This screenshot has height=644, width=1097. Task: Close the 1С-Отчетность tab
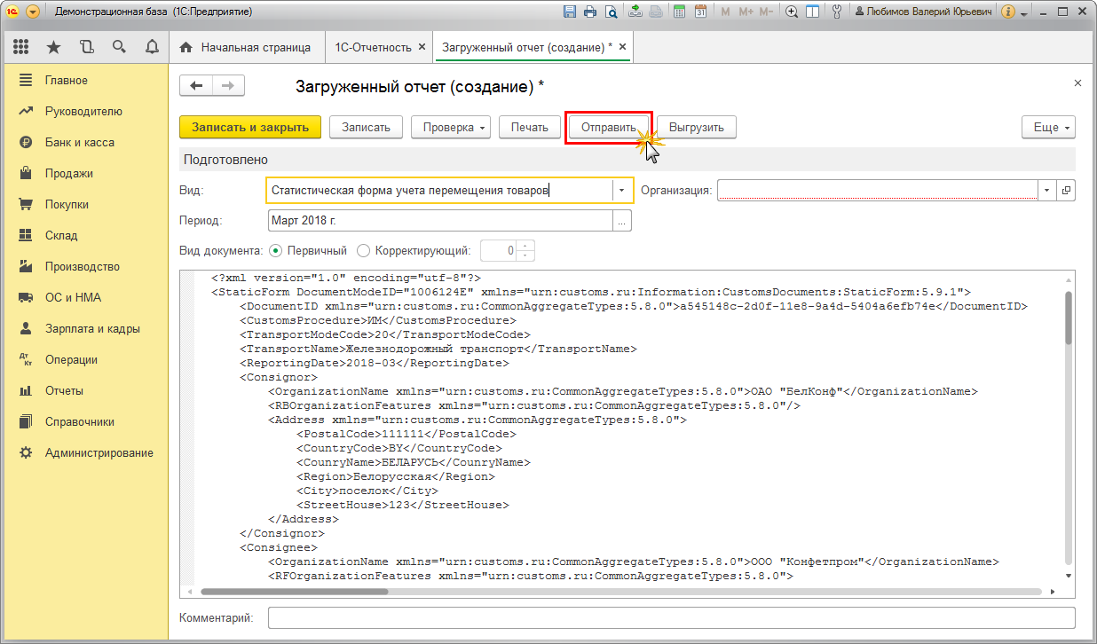pos(422,46)
